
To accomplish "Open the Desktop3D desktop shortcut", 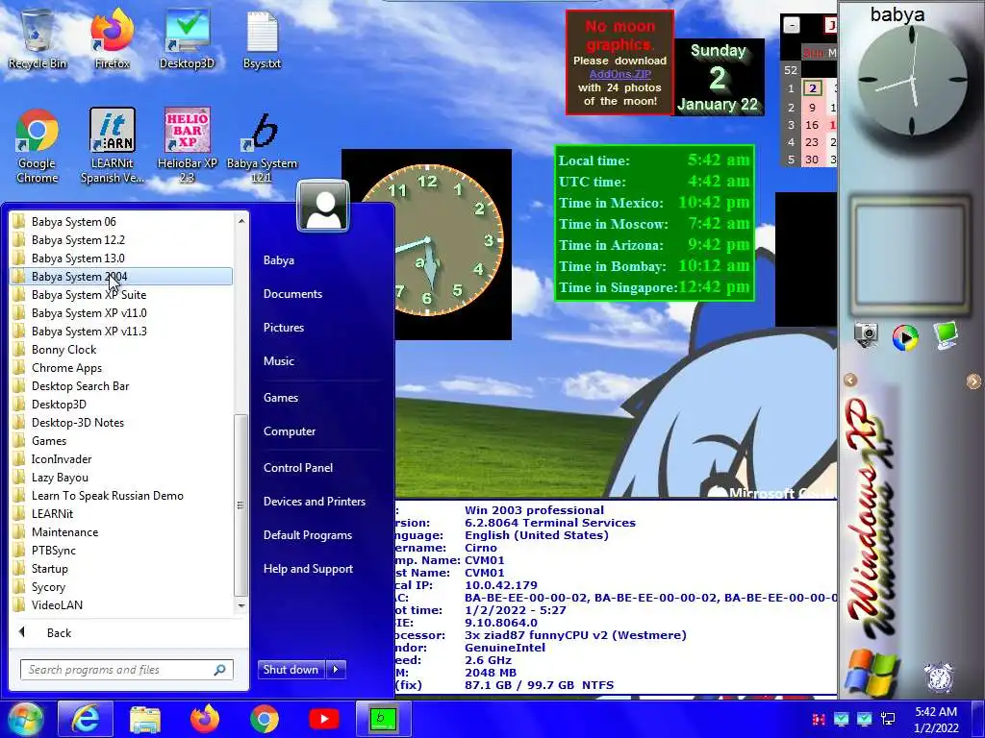I will click(x=187, y=38).
